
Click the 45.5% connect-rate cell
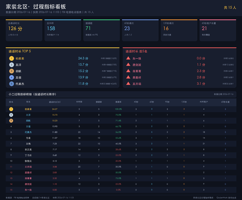pos(118,144)
